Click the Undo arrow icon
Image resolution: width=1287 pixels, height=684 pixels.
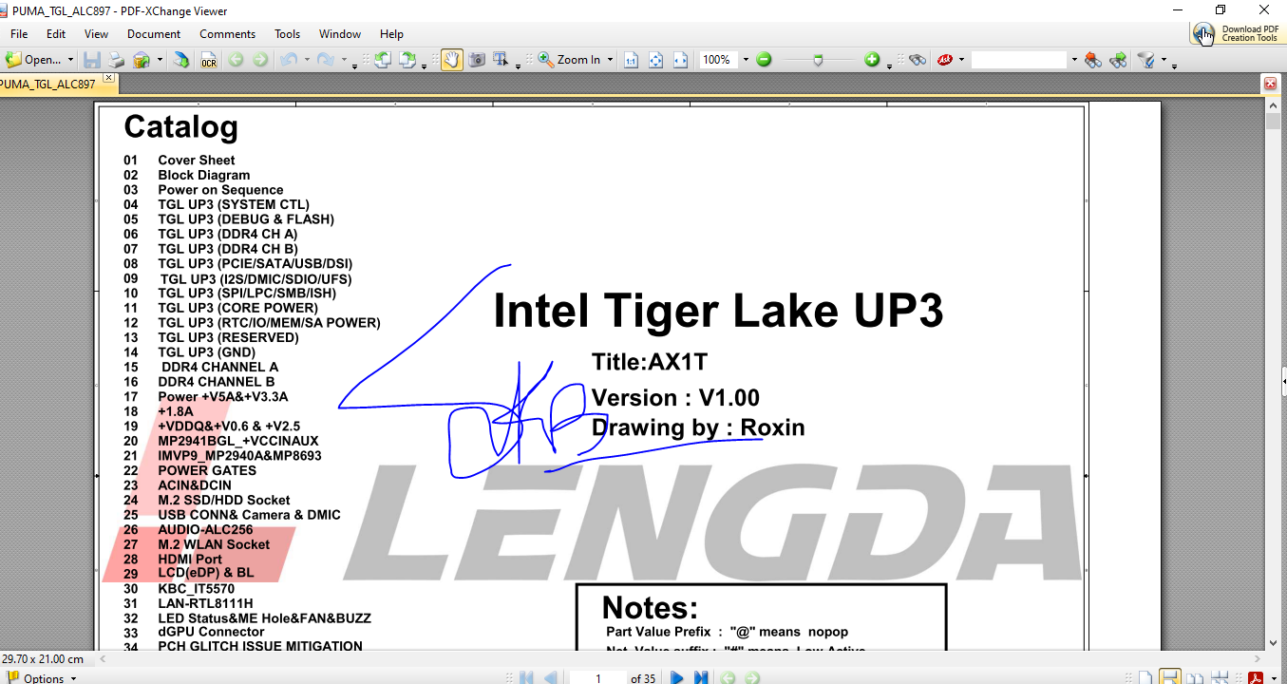click(287, 60)
